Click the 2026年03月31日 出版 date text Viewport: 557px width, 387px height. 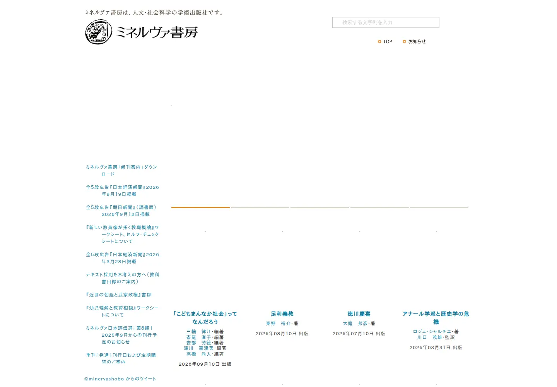pyautogui.click(x=436, y=348)
